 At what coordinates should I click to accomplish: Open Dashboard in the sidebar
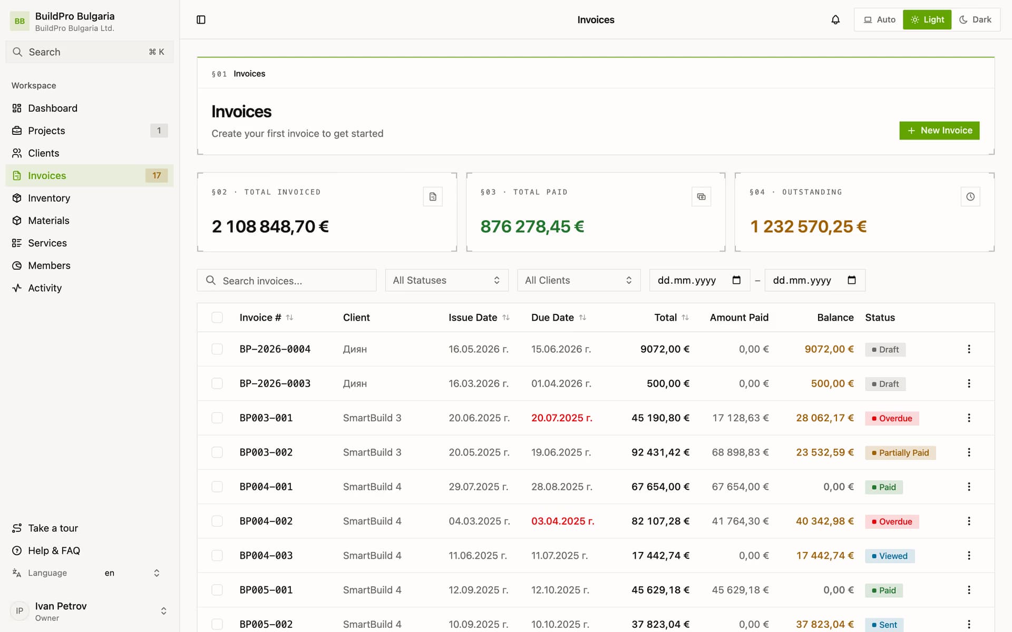(90, 108)
